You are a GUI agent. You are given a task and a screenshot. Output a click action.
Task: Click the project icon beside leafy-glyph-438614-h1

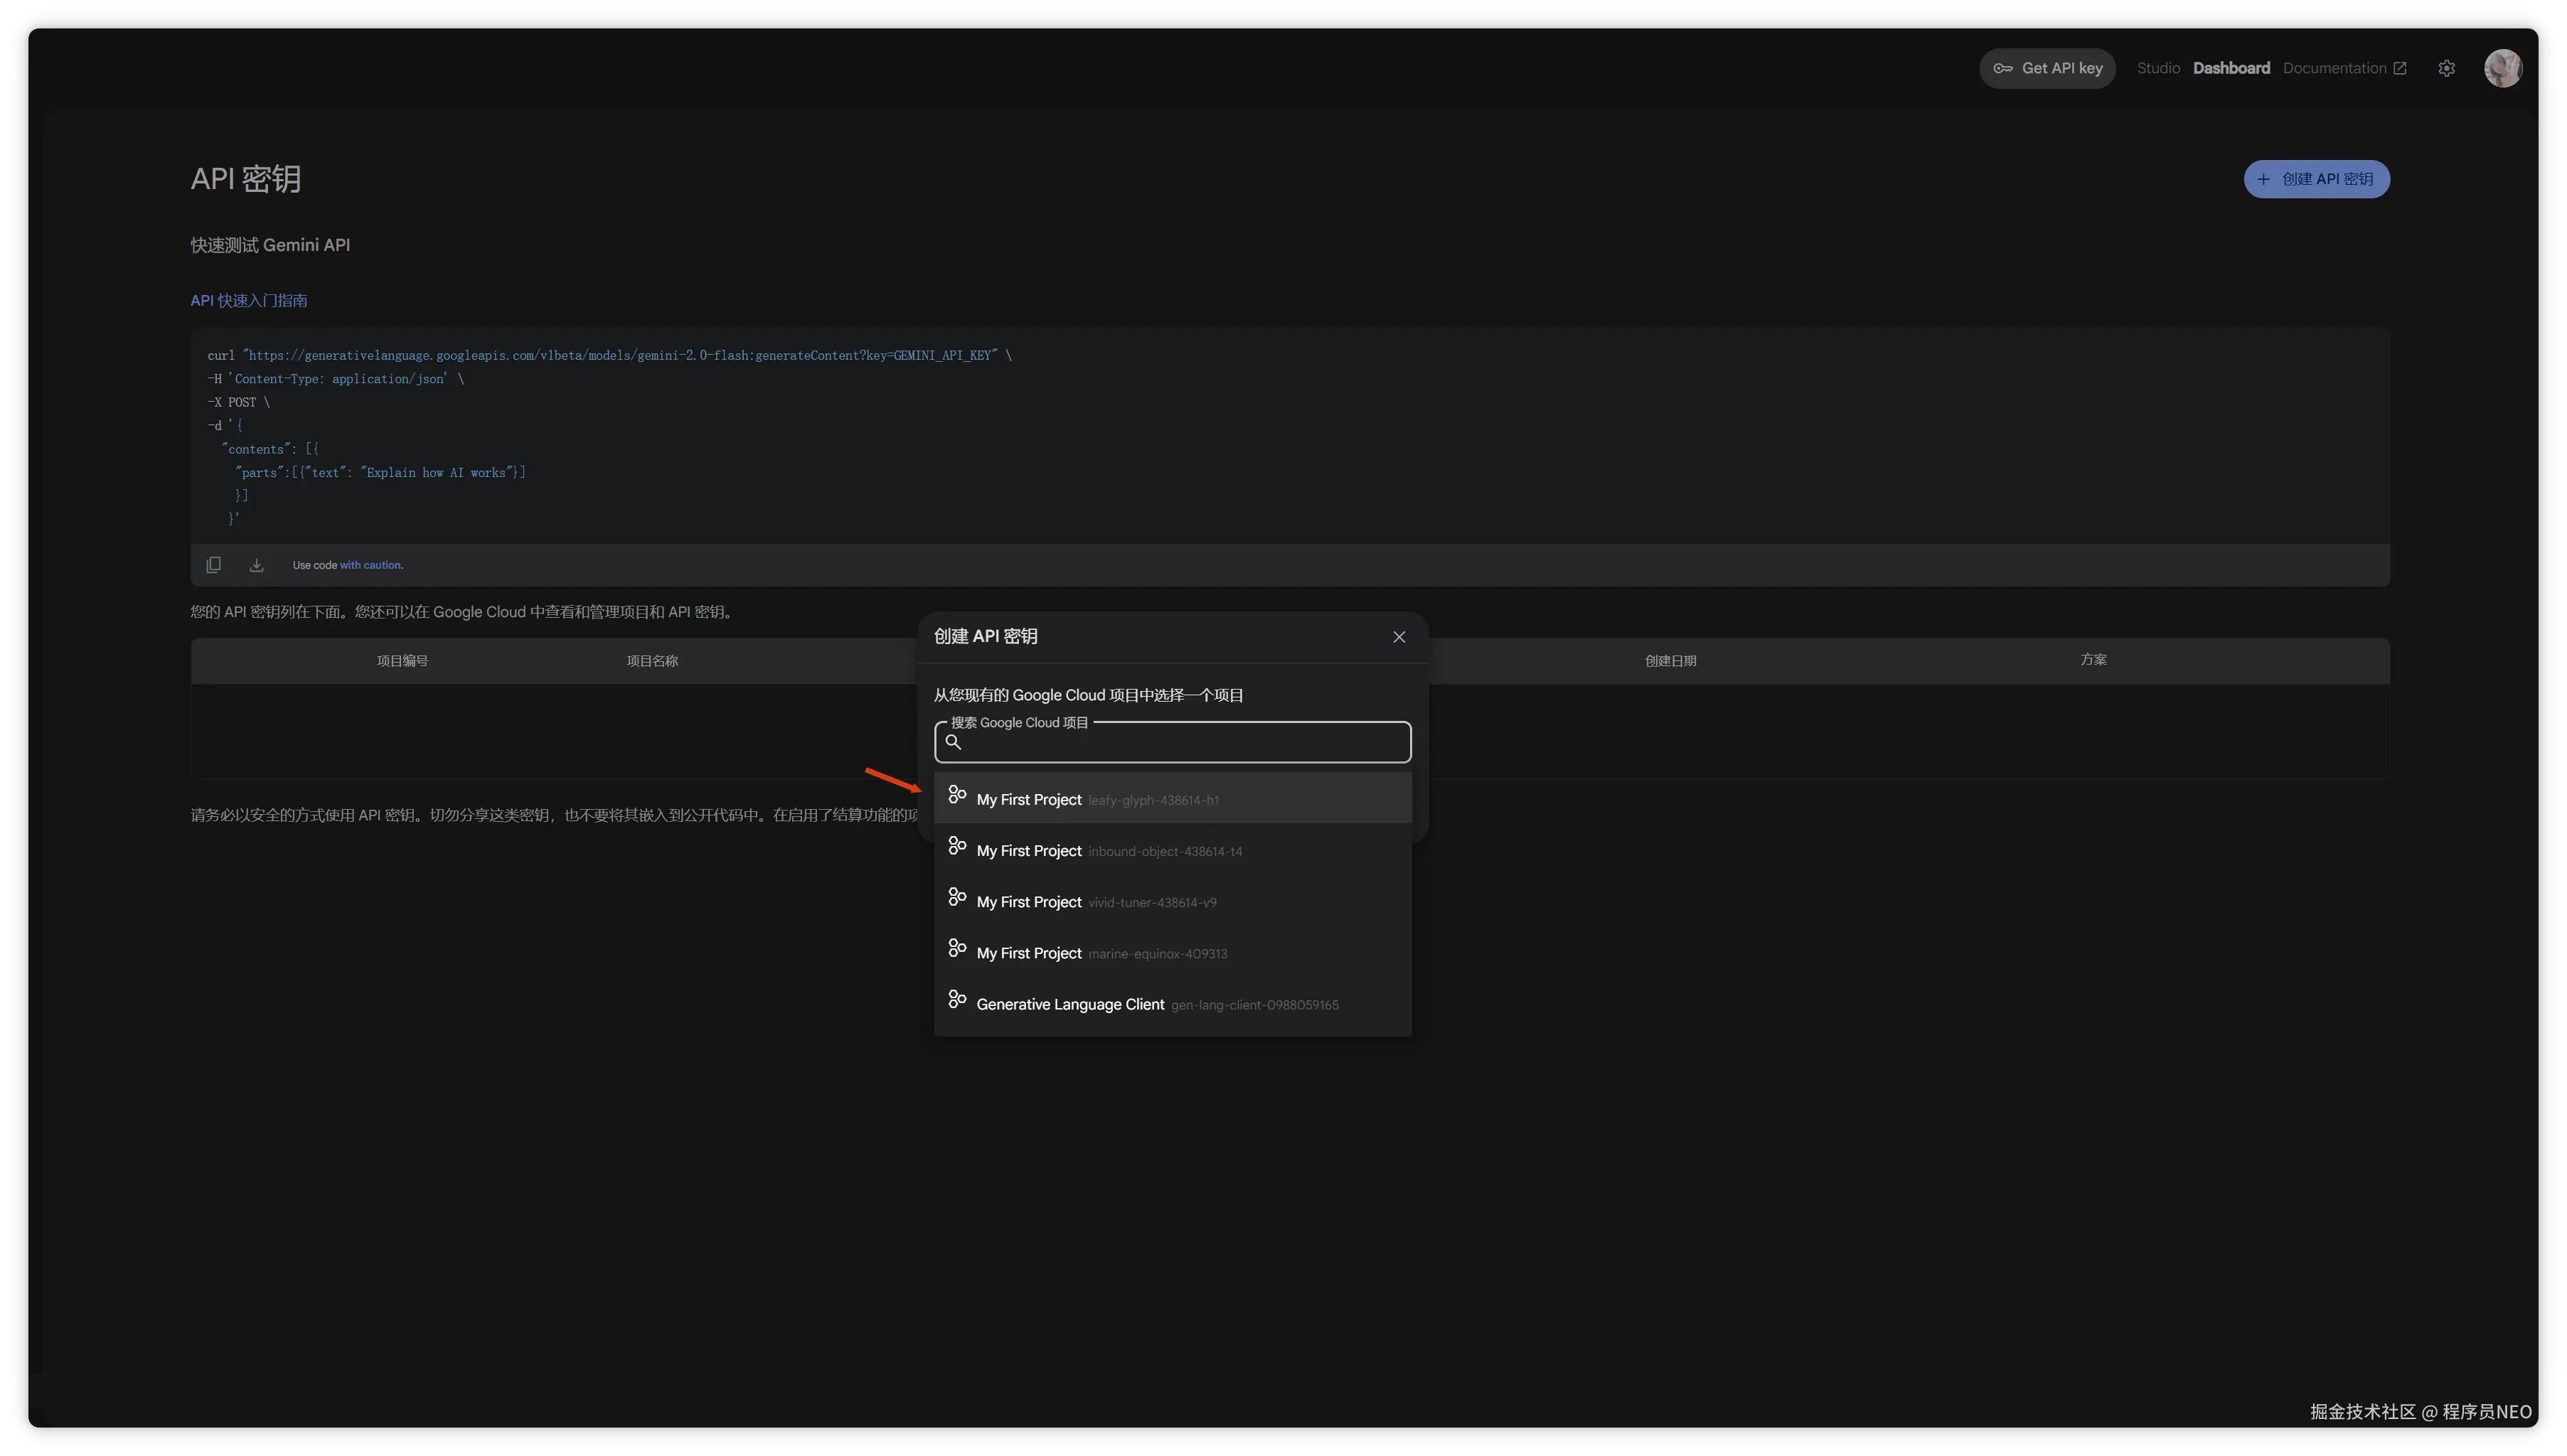(x=957, y=795)
